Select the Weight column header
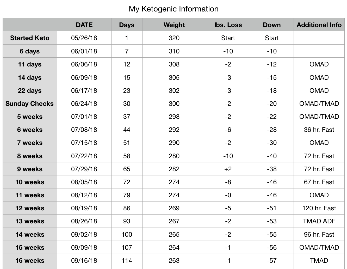Viewport: 347px width, 269px height. (x=174, y=25)
